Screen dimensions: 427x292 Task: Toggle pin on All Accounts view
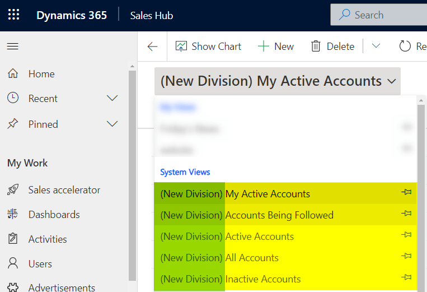coord(406,257)
